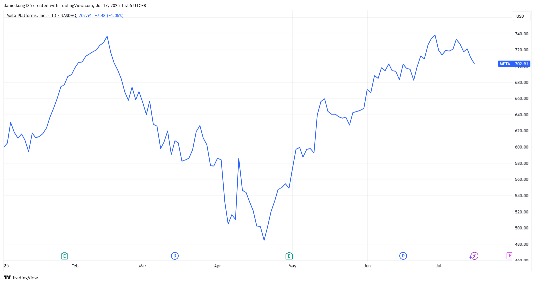The image size is (535, 284).
Task: Click the last price 702.91 in legend
Action: coord(85,16)
